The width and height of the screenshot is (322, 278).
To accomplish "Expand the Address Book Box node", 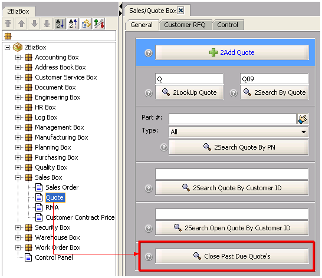I will 18,67.
